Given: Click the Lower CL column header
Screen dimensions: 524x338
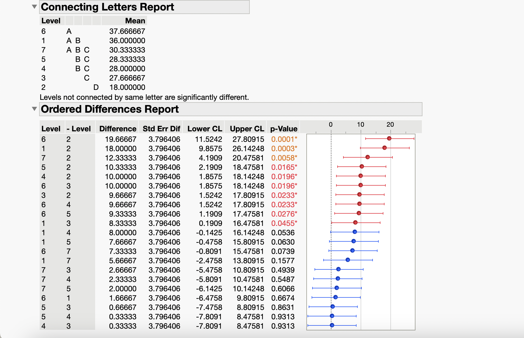Looking at the screenshot, I should 204,128.
